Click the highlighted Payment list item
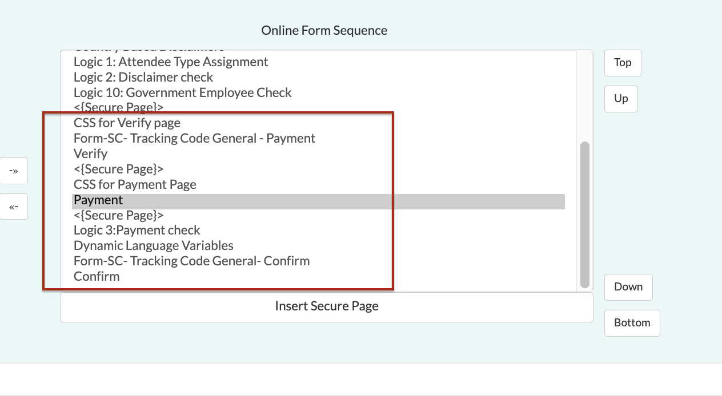The height and width of the screenshot is (396, 722). [x=98, y=200]
